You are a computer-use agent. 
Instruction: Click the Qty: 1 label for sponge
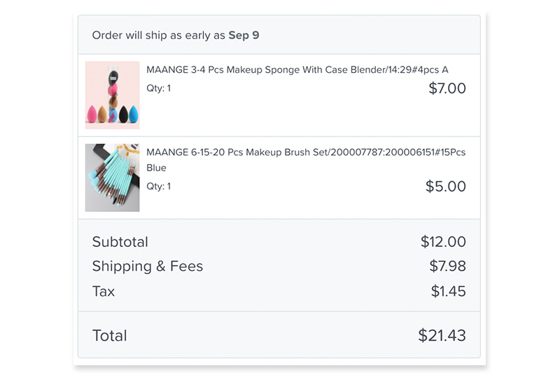pyautogui.click(x=159, y=88)
